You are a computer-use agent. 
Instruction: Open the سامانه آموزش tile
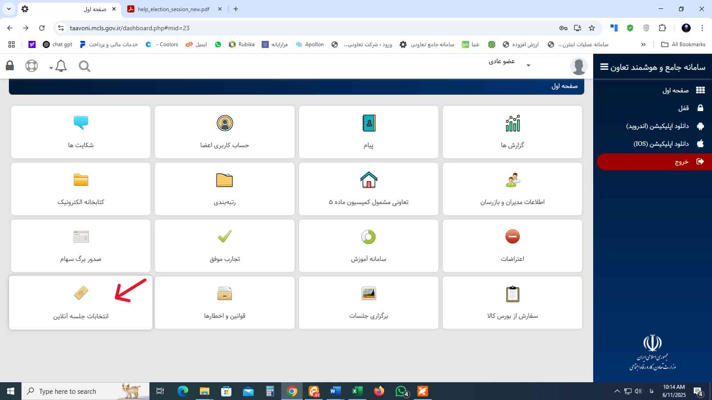click(368, 245)
